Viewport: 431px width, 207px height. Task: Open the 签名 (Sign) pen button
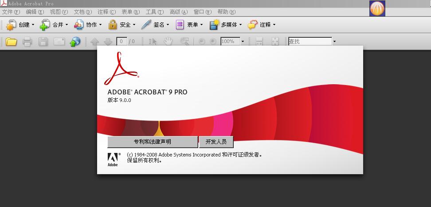click(155, 25)
